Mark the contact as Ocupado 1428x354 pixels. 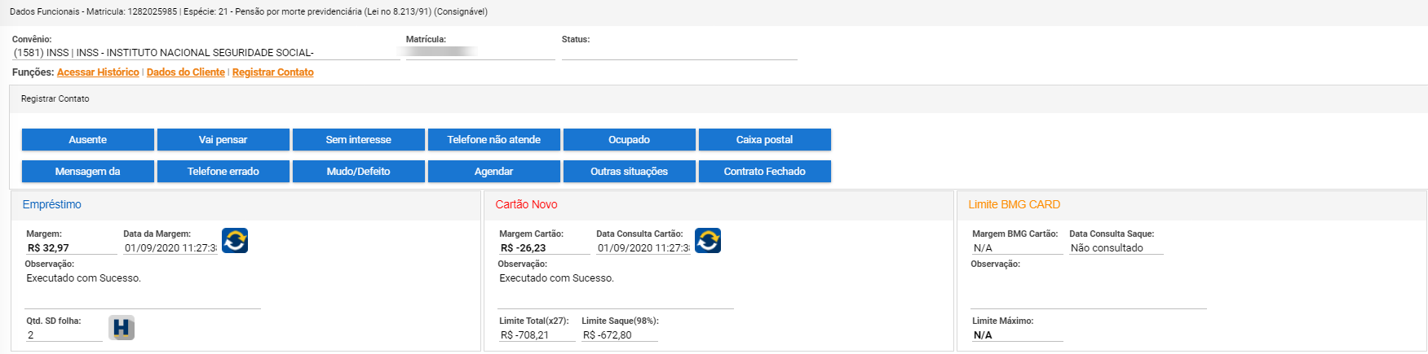click(x=629, y=140)
